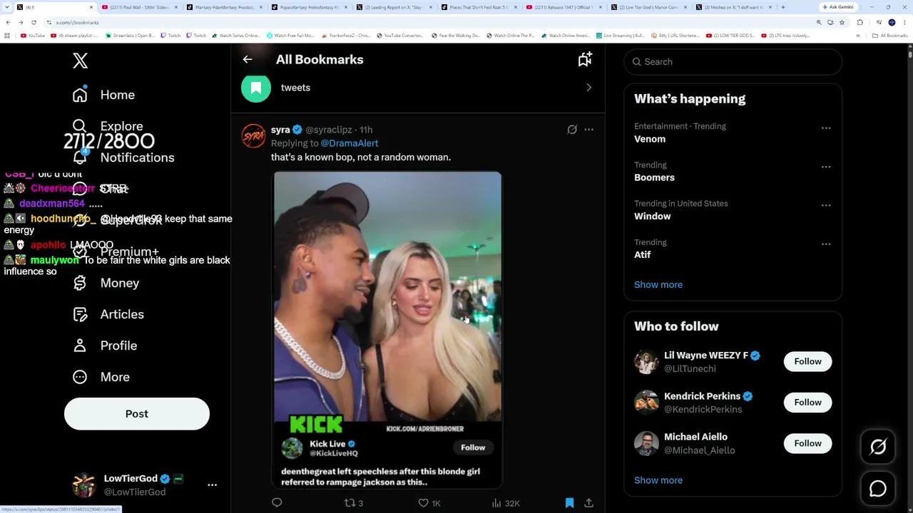Follow Kendrick Perkins
913x513 pixels.
pos(807,403)
